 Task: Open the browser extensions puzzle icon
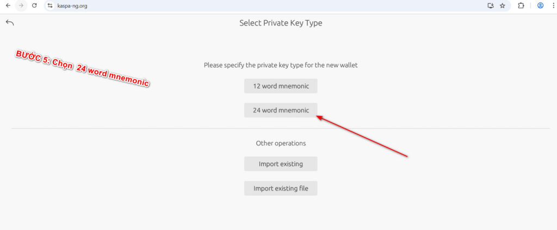pyautogui.click(x=521, y=5)
